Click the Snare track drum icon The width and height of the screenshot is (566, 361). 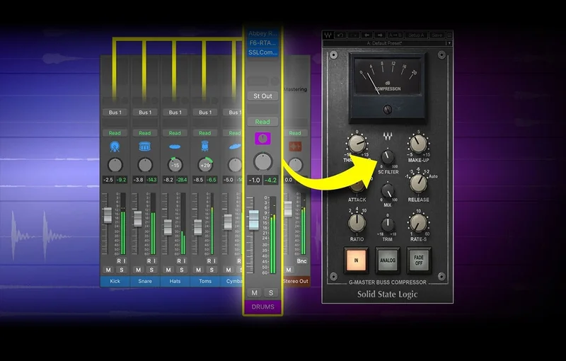tap(145, 147)
